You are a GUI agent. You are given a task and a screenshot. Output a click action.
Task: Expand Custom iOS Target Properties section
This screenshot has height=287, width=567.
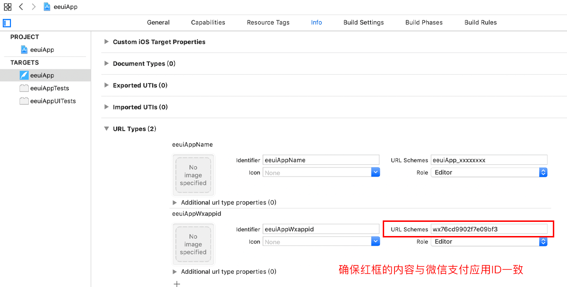(106, 42)
